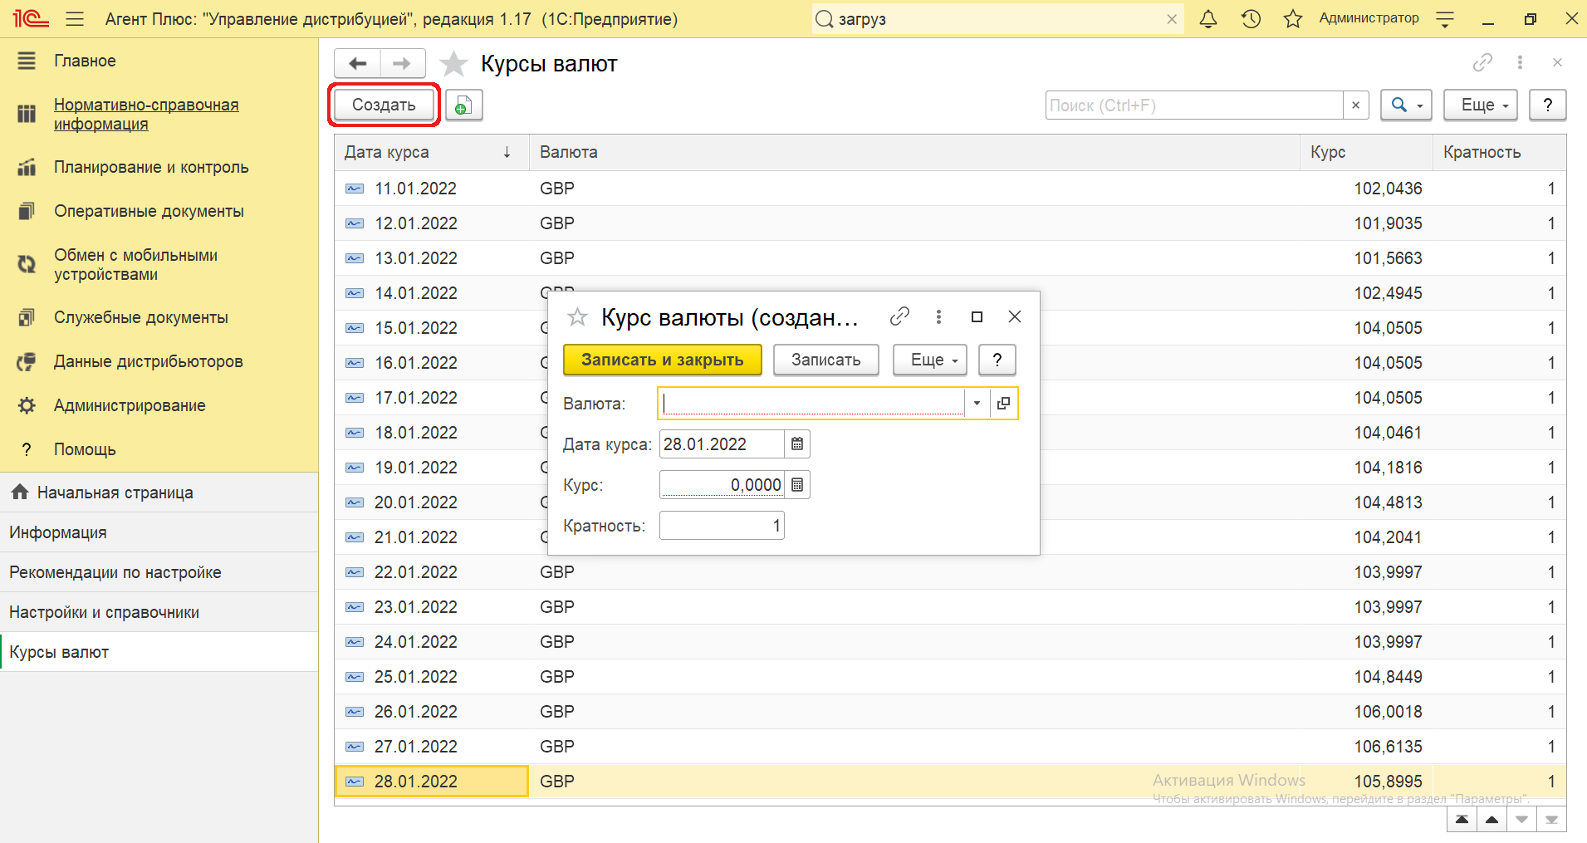Click the Поиск (Ctrl+F) search field
Screen dimensions: 1587x843
pos(1193,105)
